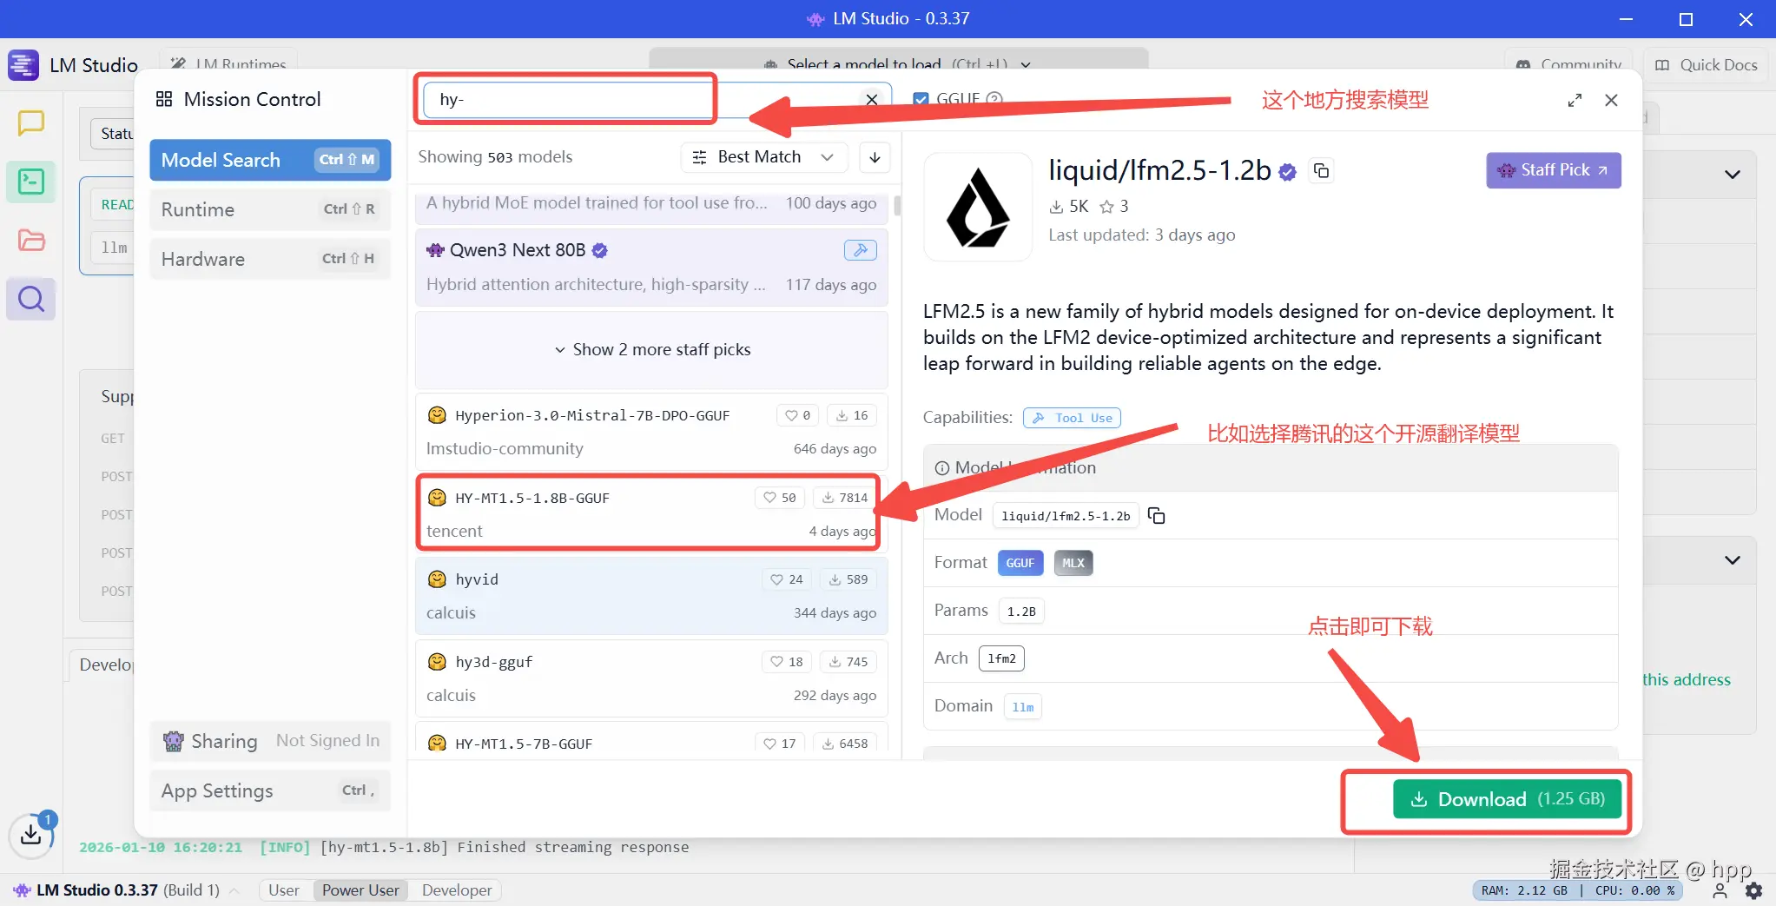
Task: Click the tool-use icon on Qwen3 Next 80B
Action: tap(861, 250)
